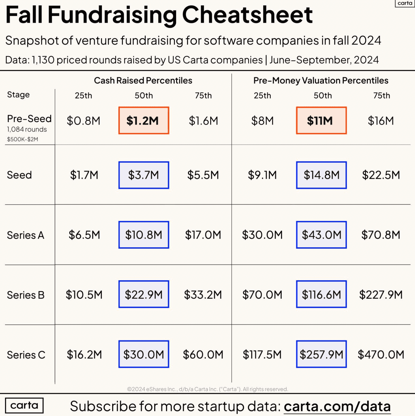The height and width of the screenshot is (416, 415).
Task: Click the Fall Fundraising Cheatsheet title
Action: click(159, 15)
